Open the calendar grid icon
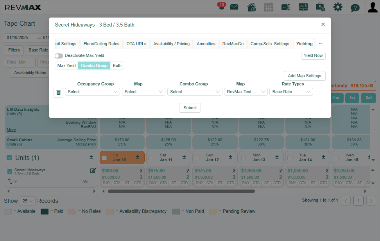This screenshot has height=241, width=380. [x=269, y=7]
